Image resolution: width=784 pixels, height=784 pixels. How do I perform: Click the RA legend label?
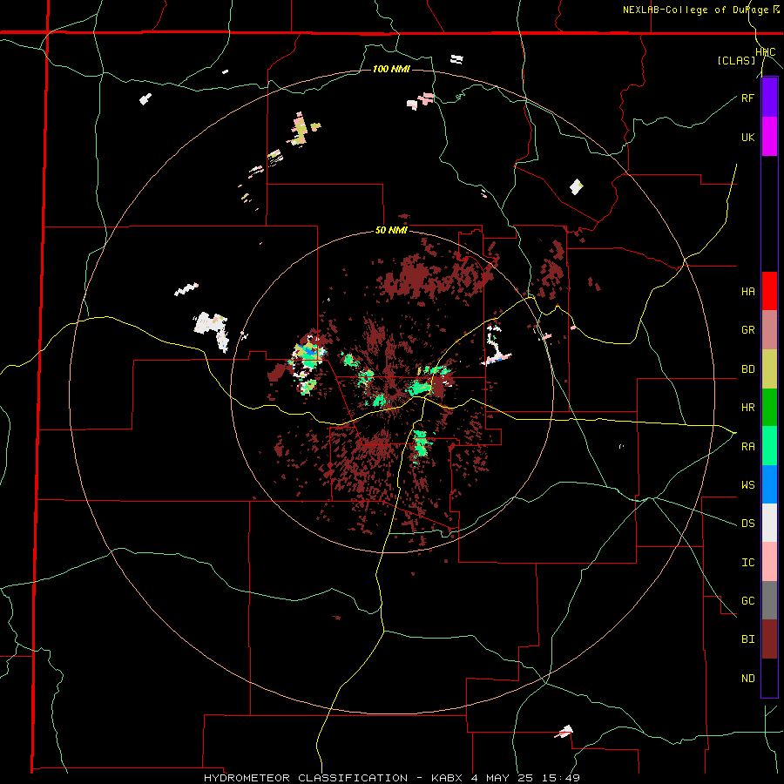click(x=747, y=446)
